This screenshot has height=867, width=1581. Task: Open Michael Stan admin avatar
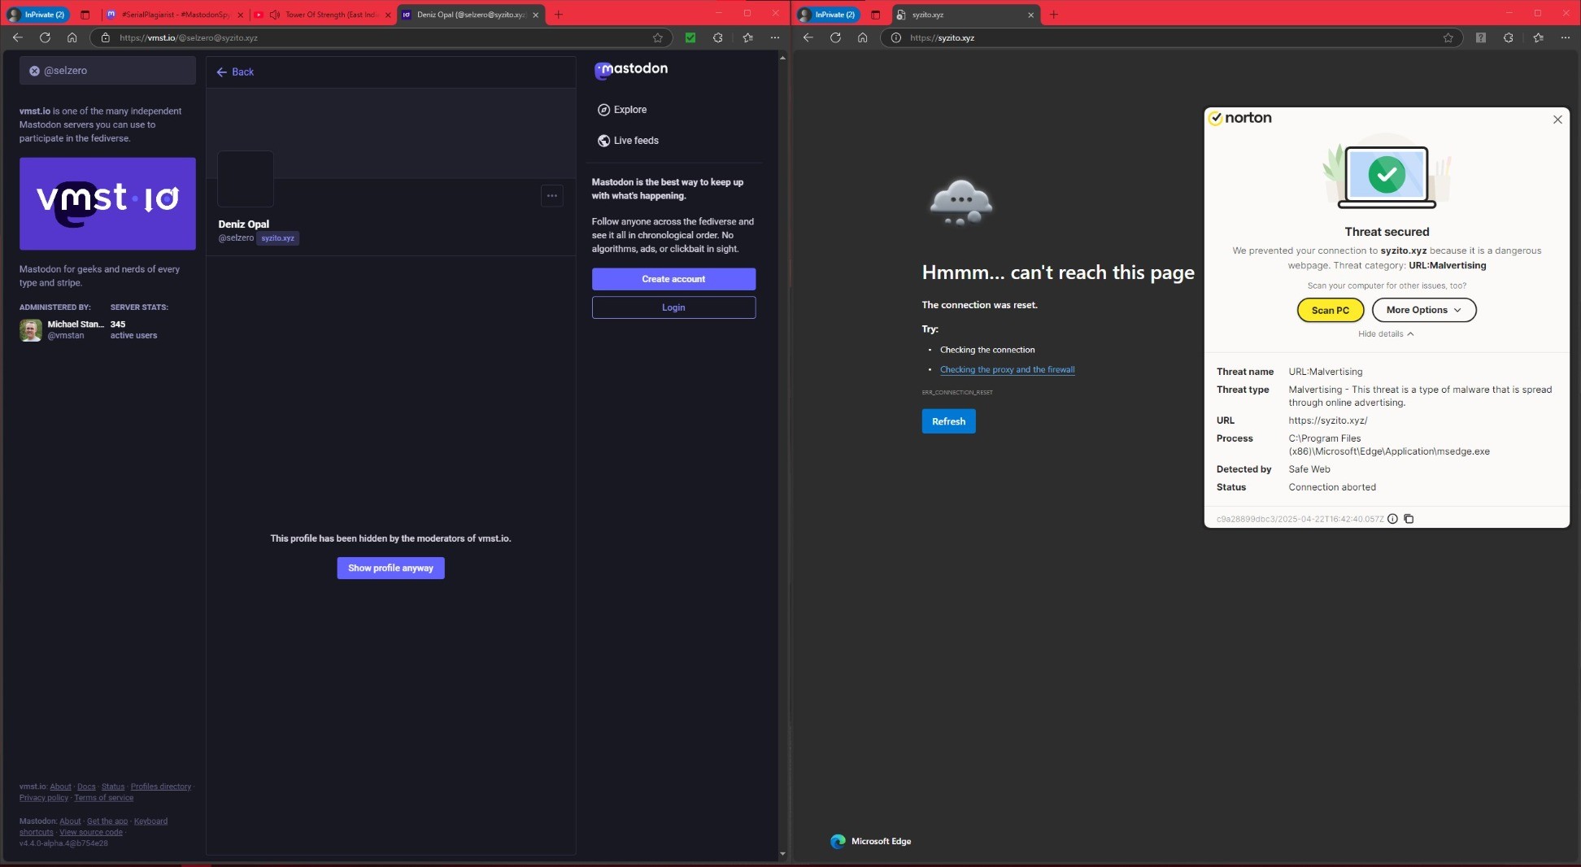point(31,330)
